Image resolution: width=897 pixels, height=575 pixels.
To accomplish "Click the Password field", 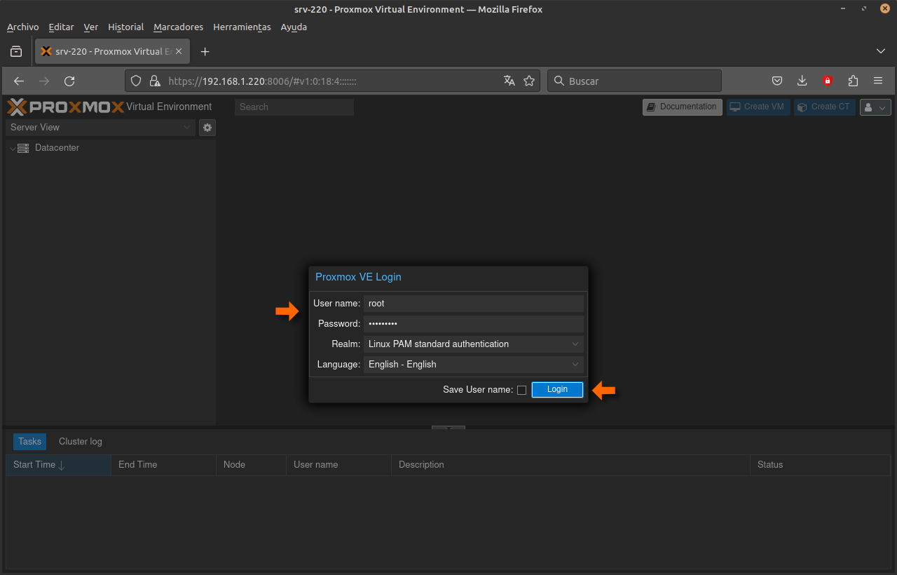I will (x=473, y=324).
